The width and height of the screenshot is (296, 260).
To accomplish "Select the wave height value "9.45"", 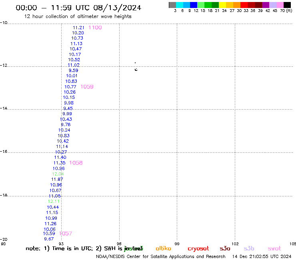I will click(68, 108).
